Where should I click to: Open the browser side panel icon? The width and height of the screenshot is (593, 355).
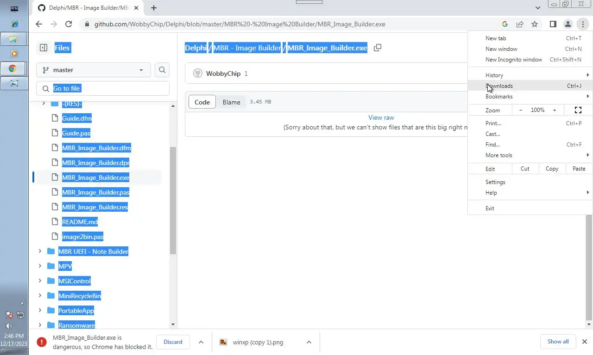553,24
